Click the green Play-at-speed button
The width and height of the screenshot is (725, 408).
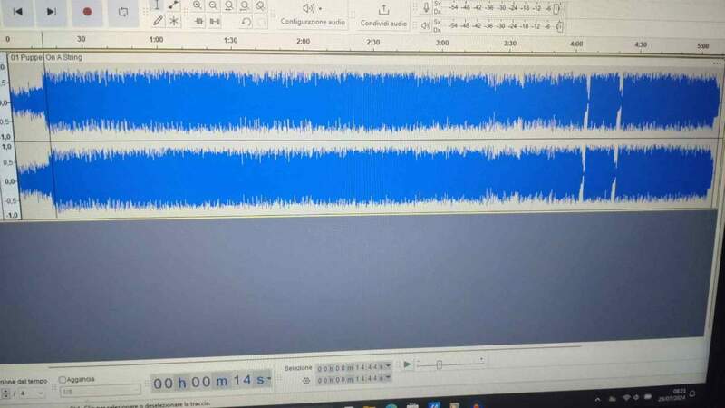tap(407, 364)
